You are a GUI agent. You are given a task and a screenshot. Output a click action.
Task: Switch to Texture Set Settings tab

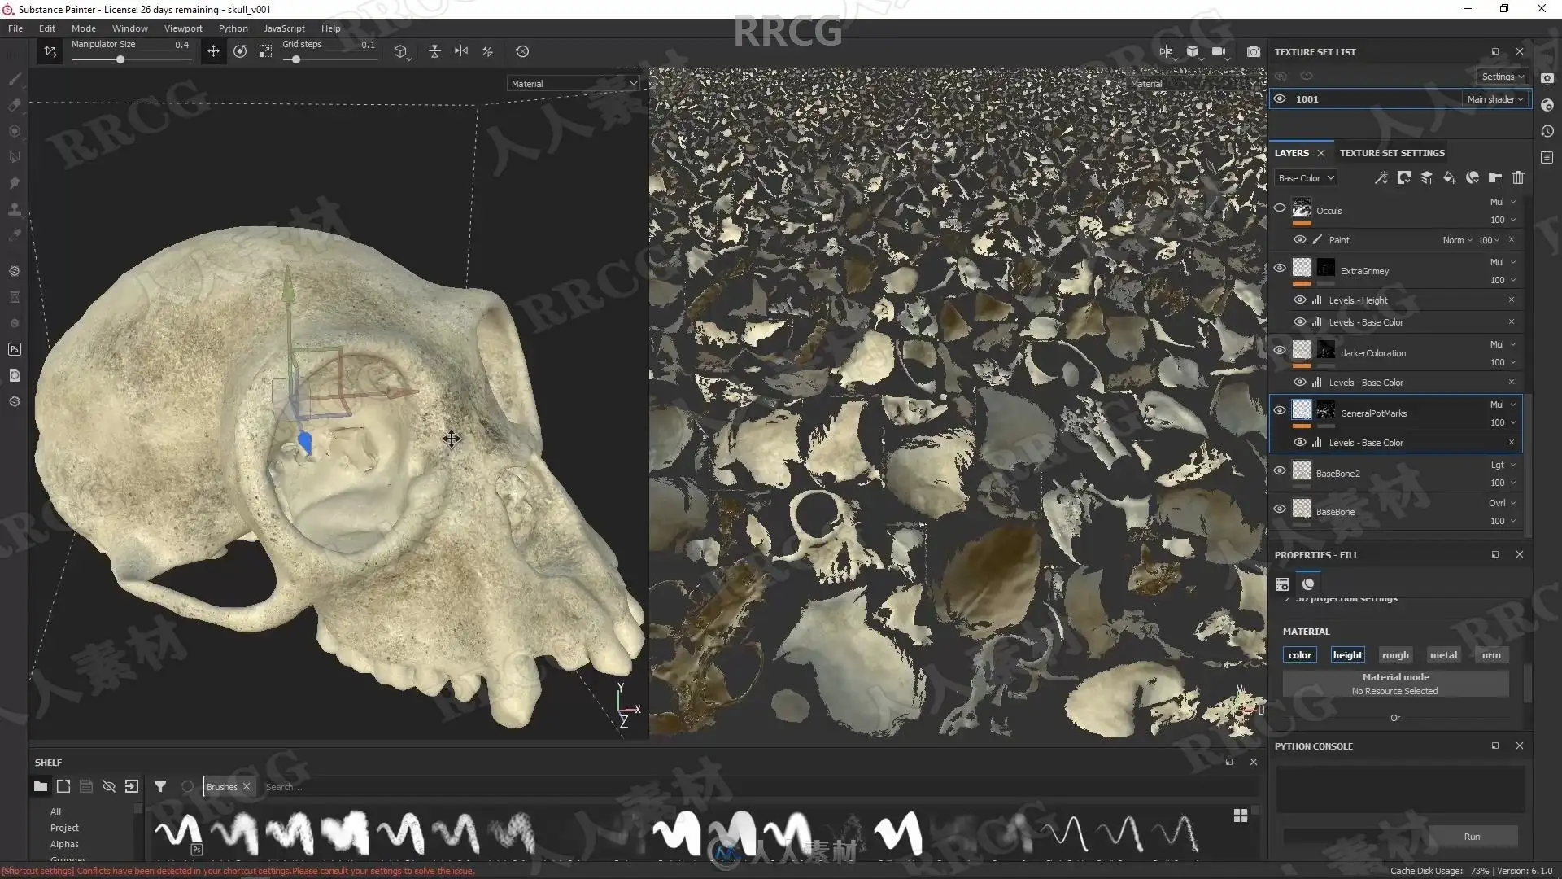[1392, 153]
